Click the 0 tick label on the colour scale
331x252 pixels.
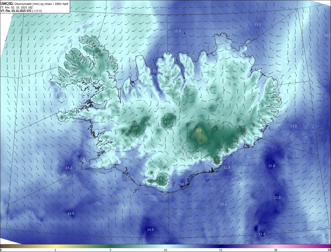tap(1, 250)
